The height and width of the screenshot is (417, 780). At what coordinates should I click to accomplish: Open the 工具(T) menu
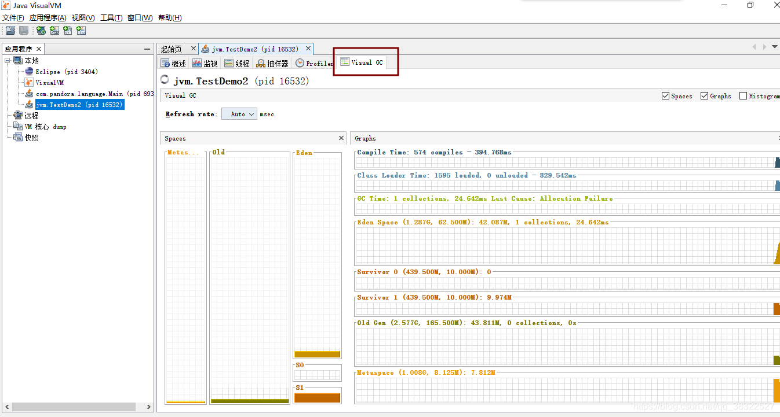click(x=111, y=18)
